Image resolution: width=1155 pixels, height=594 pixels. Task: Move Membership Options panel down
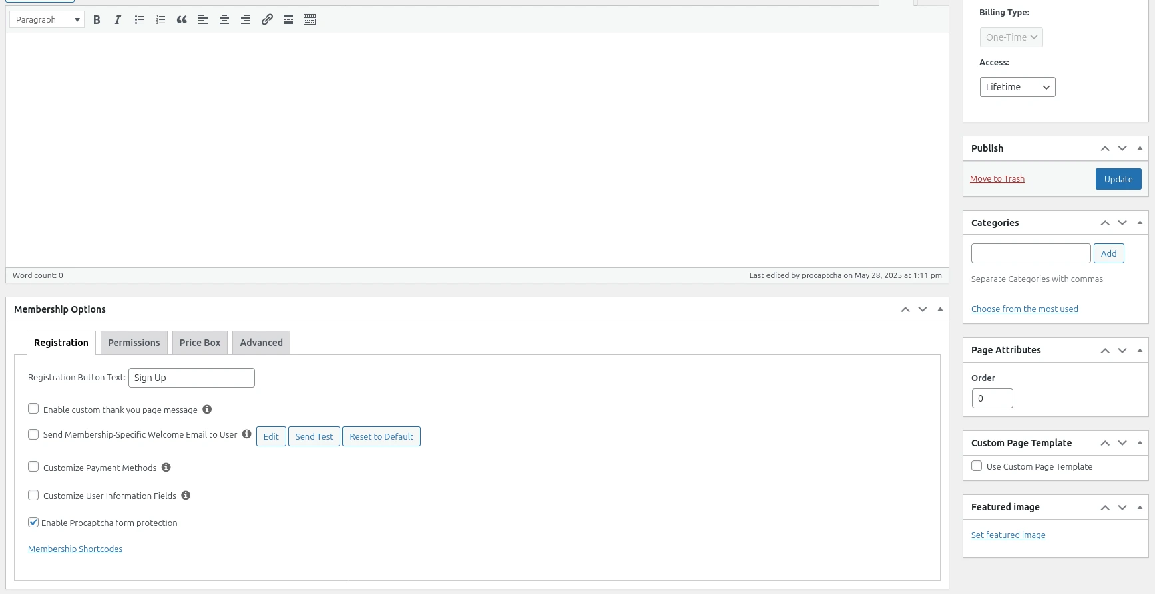click(923, 309)
